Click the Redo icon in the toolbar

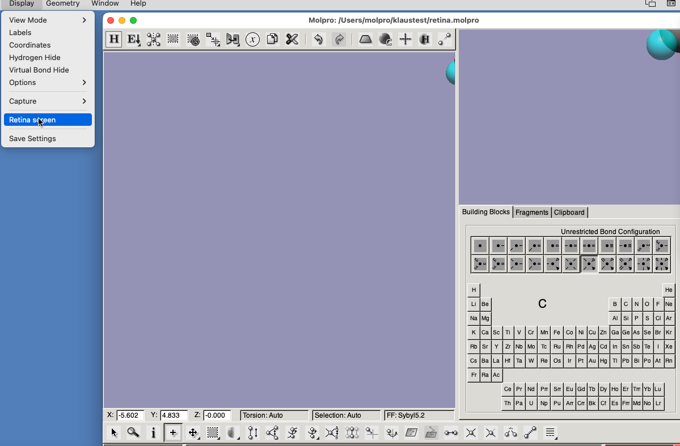coord(339,39)
